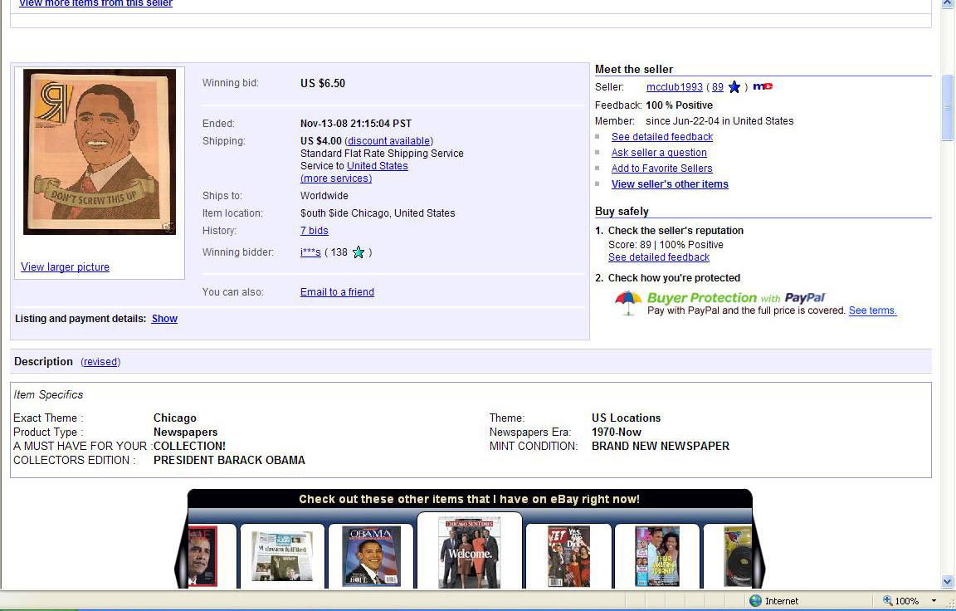Open seller profile link mcclub1993

pyautogui.click(x=675, y=87)
